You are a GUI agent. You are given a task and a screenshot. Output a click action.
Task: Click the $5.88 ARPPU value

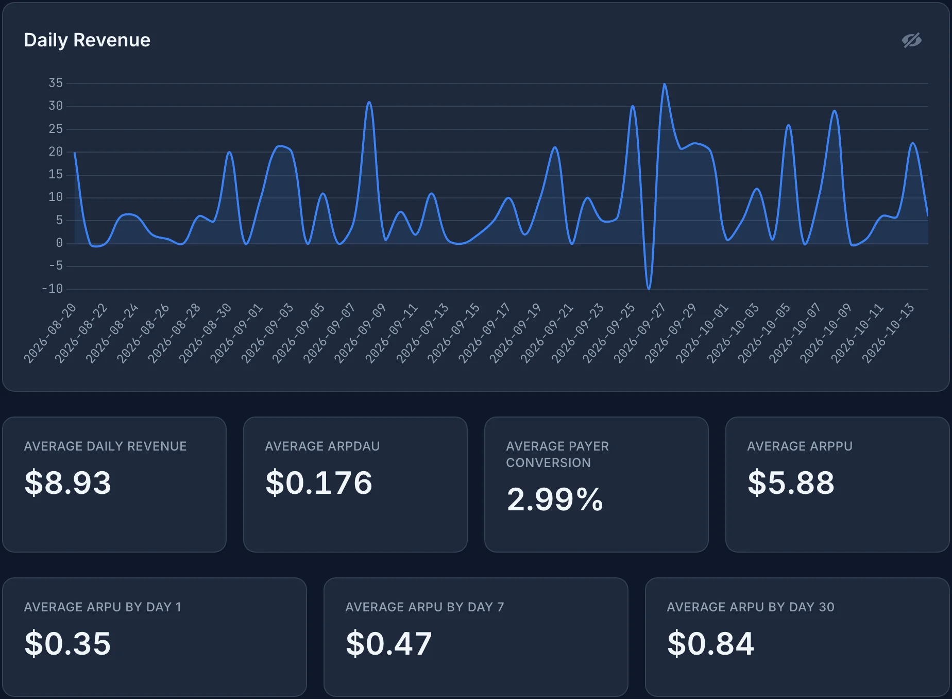pyautogui.click(x=791, y=483)
